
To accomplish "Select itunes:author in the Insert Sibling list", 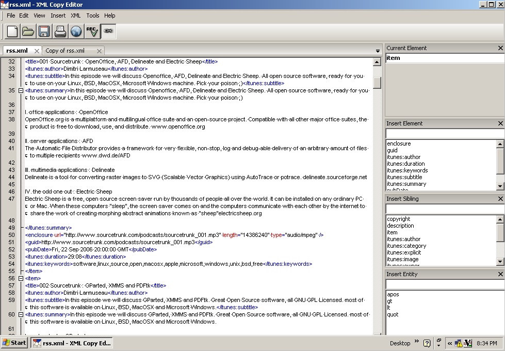I will click(x=403, y=239).
